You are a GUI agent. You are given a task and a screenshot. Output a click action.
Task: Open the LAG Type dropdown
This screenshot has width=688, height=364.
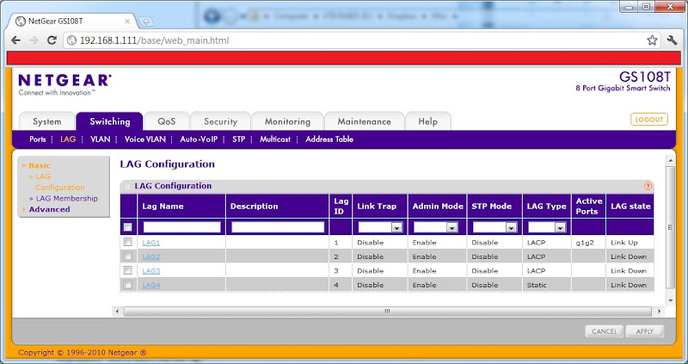[x=547, y=227]
